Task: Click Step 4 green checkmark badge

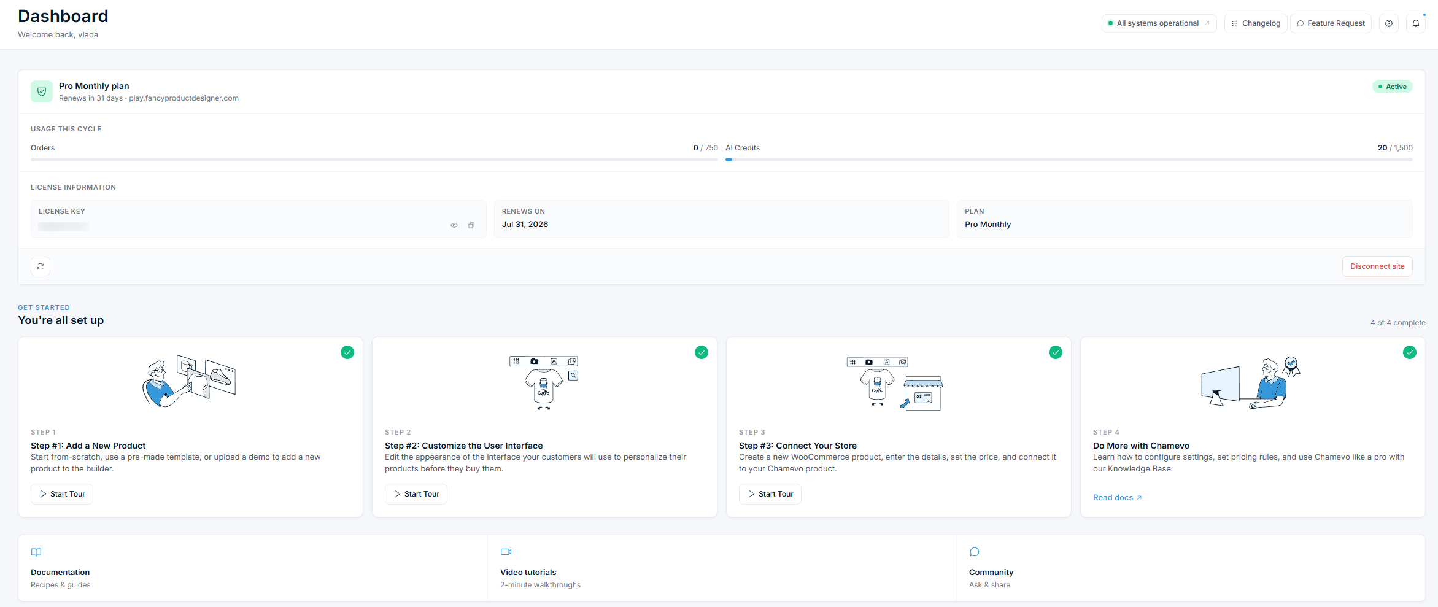Action: (x=1410, y=352)
